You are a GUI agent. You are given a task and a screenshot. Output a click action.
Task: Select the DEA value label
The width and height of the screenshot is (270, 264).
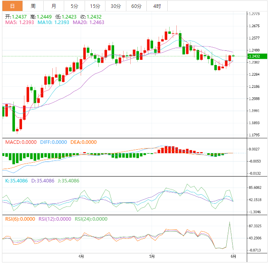tap(83, 142)
